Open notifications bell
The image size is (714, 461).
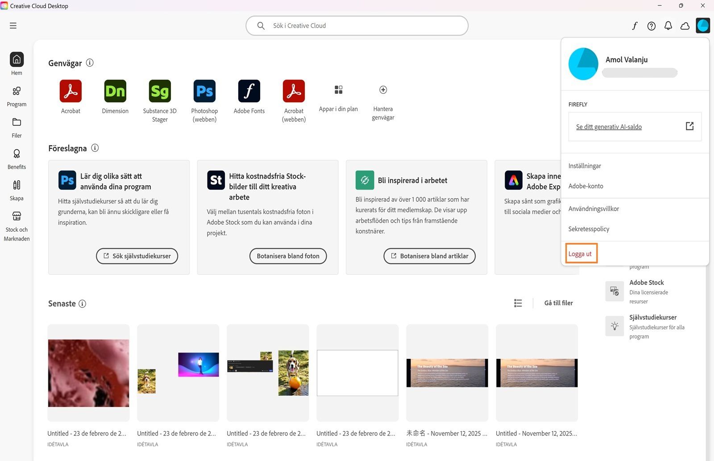[x=668, y=26]
